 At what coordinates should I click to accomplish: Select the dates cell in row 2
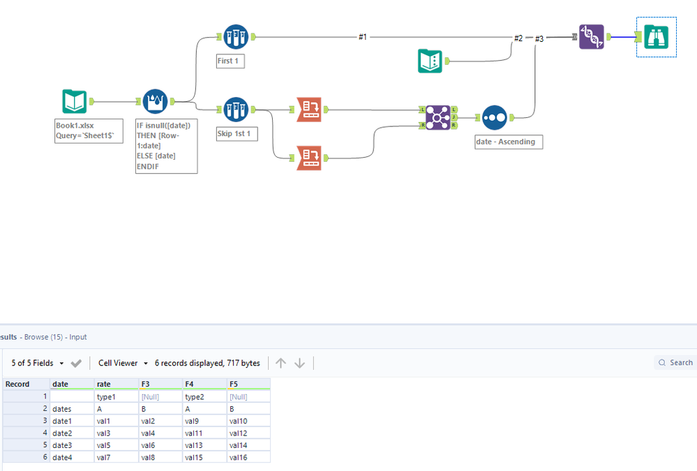(72, 409)
